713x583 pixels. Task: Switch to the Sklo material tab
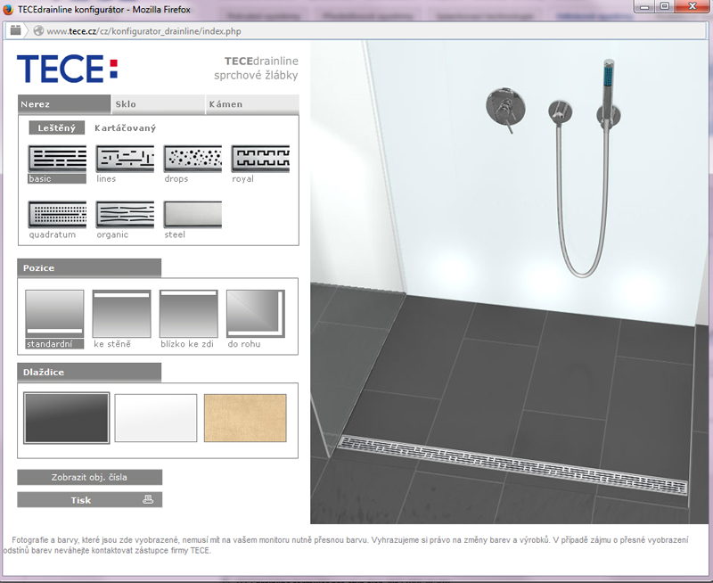click(x=158, y=104)
